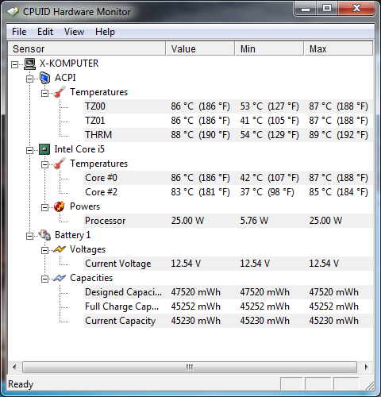Screen dimensions: 381x397
Task: Click the Value column header
Action: tap(200, 48)
